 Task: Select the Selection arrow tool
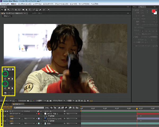click(2, 10)
